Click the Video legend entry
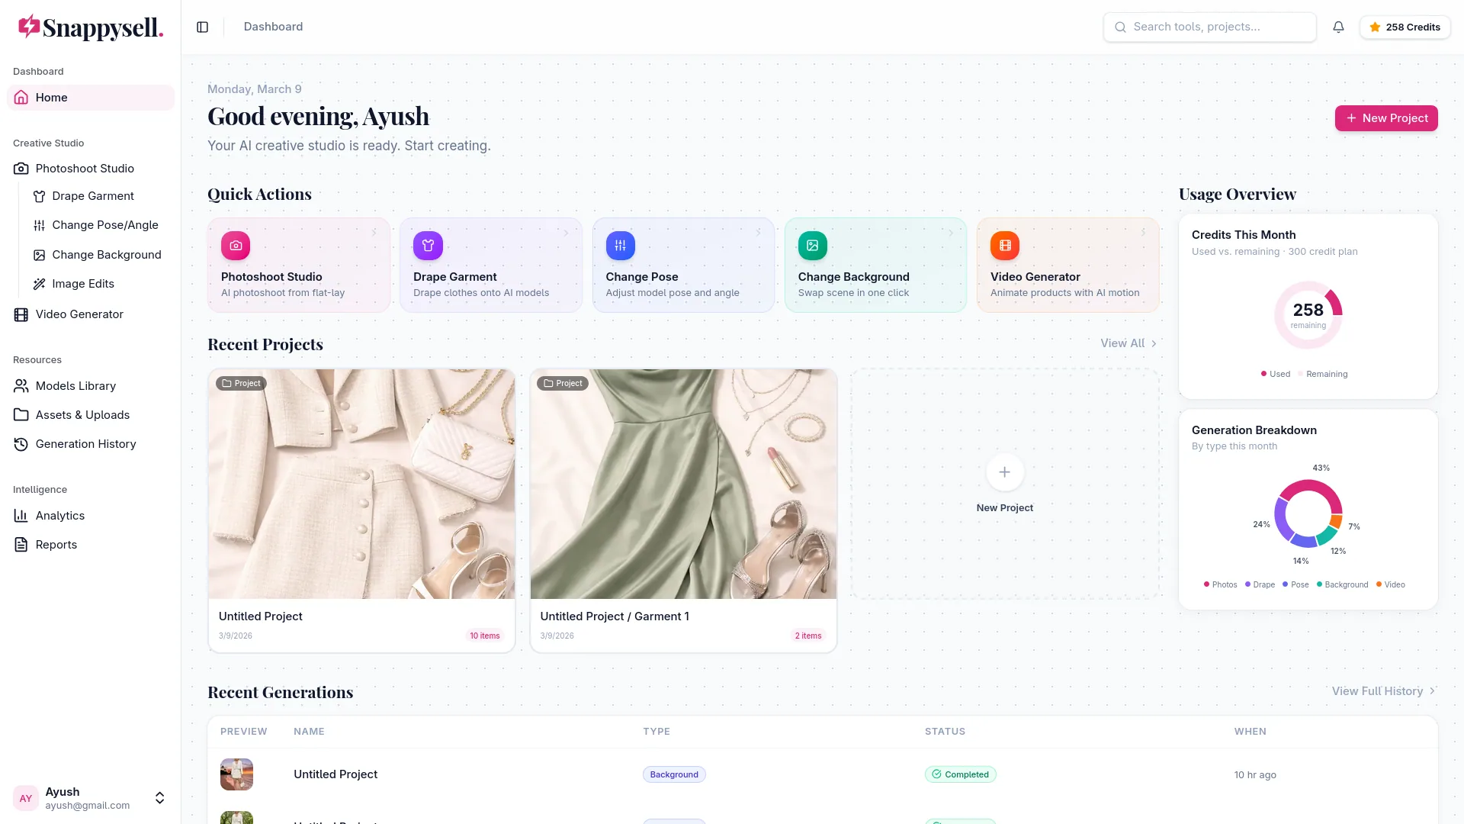 pyautogui.click(x=1390, y=585)
